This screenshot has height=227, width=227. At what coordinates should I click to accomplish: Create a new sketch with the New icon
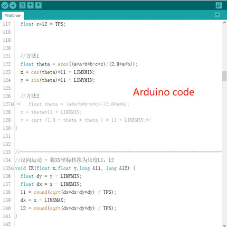pyautogui.click(x=22, y=5)
